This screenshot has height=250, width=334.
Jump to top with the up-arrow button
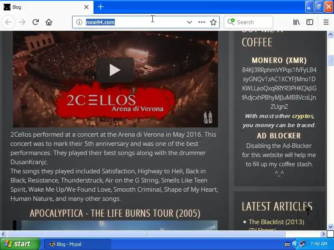(x=308, y=212)
